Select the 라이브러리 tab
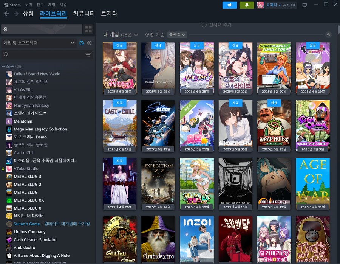Image resolution: width=340 pixels, height=264 pixels. coord(53,14)
